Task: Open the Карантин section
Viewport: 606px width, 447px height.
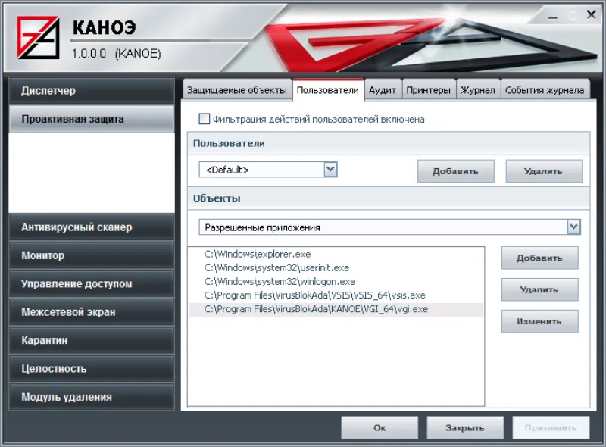Action: (92, 340)
